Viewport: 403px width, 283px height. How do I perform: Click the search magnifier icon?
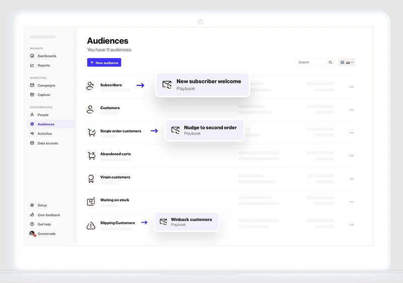(330, 62)
